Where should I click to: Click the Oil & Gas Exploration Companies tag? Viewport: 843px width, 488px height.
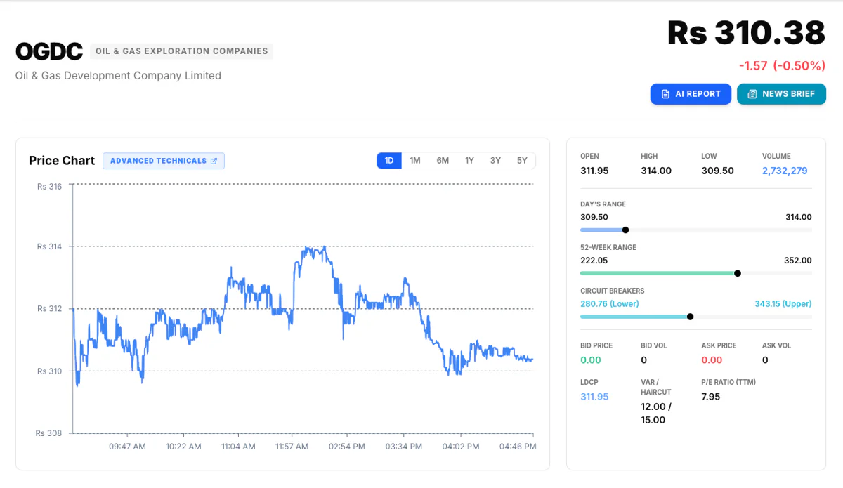point(181,51)
